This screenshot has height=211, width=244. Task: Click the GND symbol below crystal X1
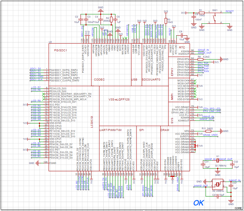(x=218, y=172)
